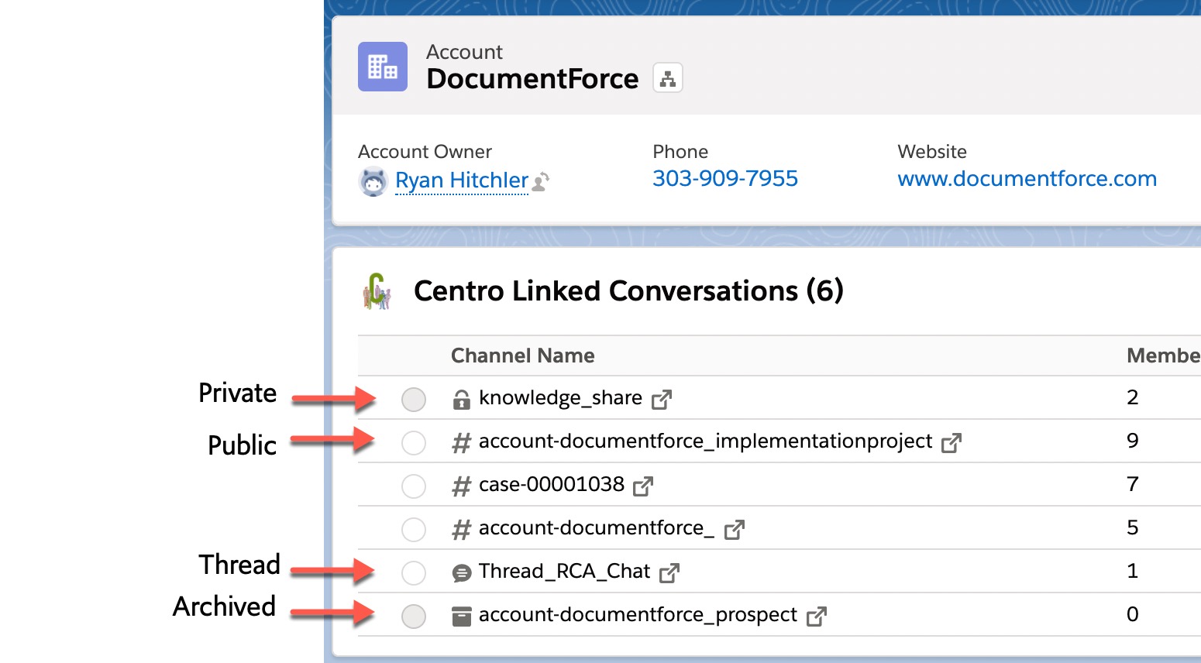Visit the www.documentforce.com website link
This screenshot has height=663, width=1201.
1027,179
